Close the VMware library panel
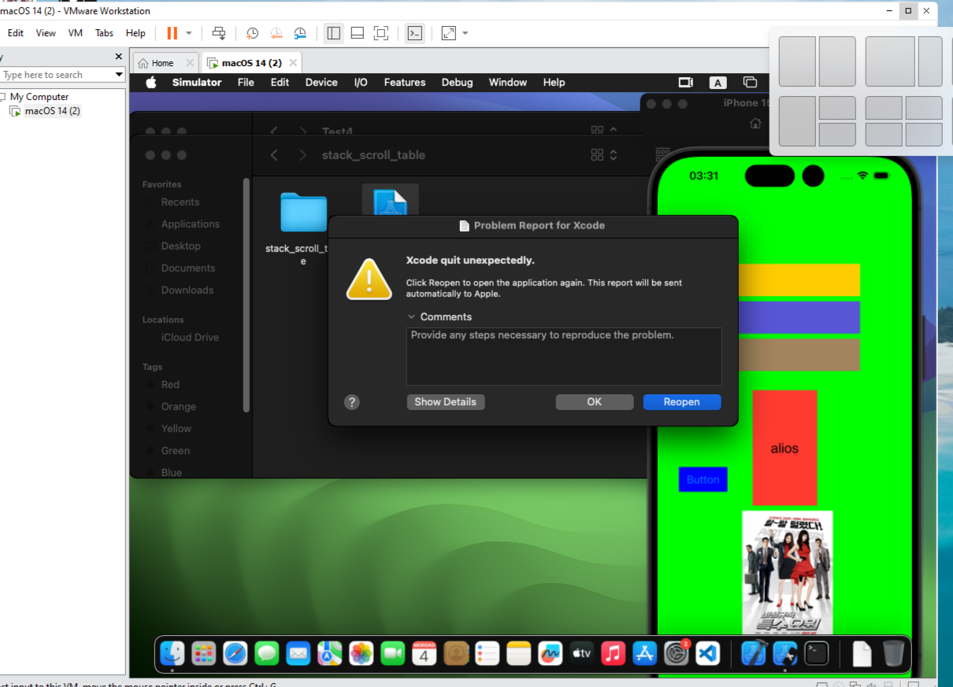 coord(119,57)
